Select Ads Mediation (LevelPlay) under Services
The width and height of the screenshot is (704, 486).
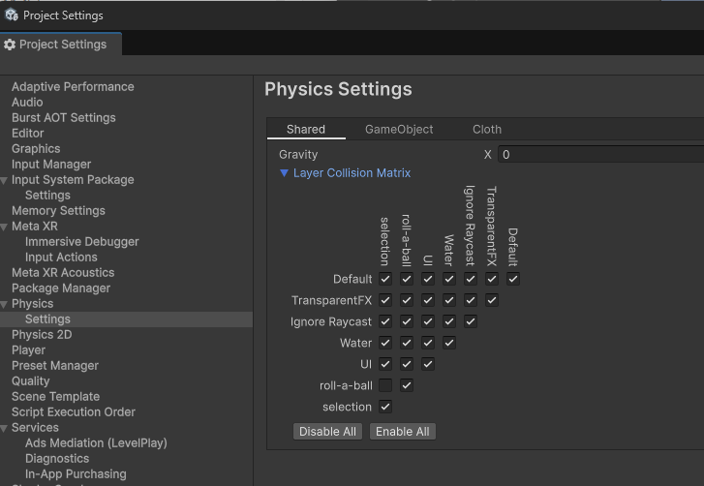coord(96,443)
